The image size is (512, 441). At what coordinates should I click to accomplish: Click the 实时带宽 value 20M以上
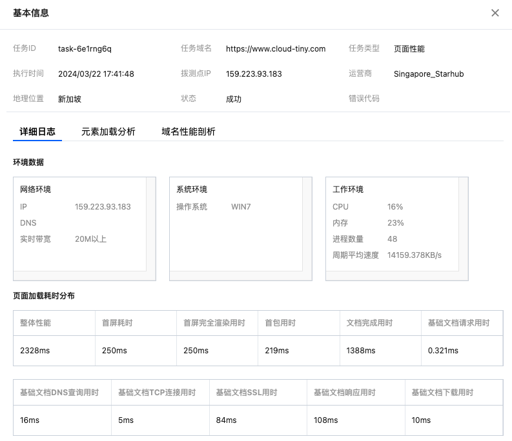[91, 239]
